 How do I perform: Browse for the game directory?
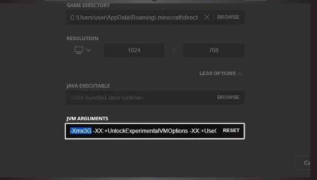[x=228, y=17]
